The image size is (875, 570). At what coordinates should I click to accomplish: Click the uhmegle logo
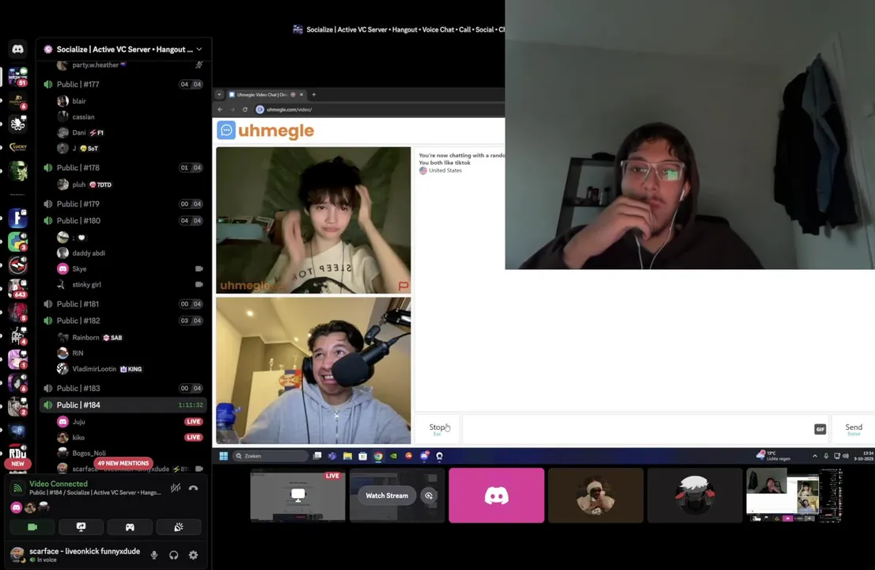click(x=266, y=131)
